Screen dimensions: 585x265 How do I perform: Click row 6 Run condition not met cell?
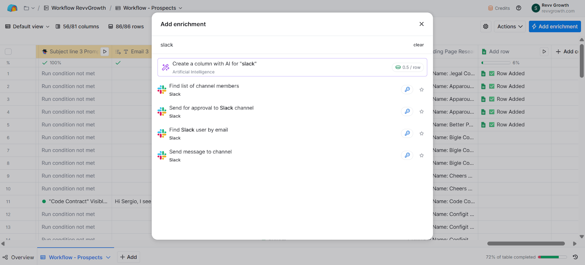click(x=75, y=137)
